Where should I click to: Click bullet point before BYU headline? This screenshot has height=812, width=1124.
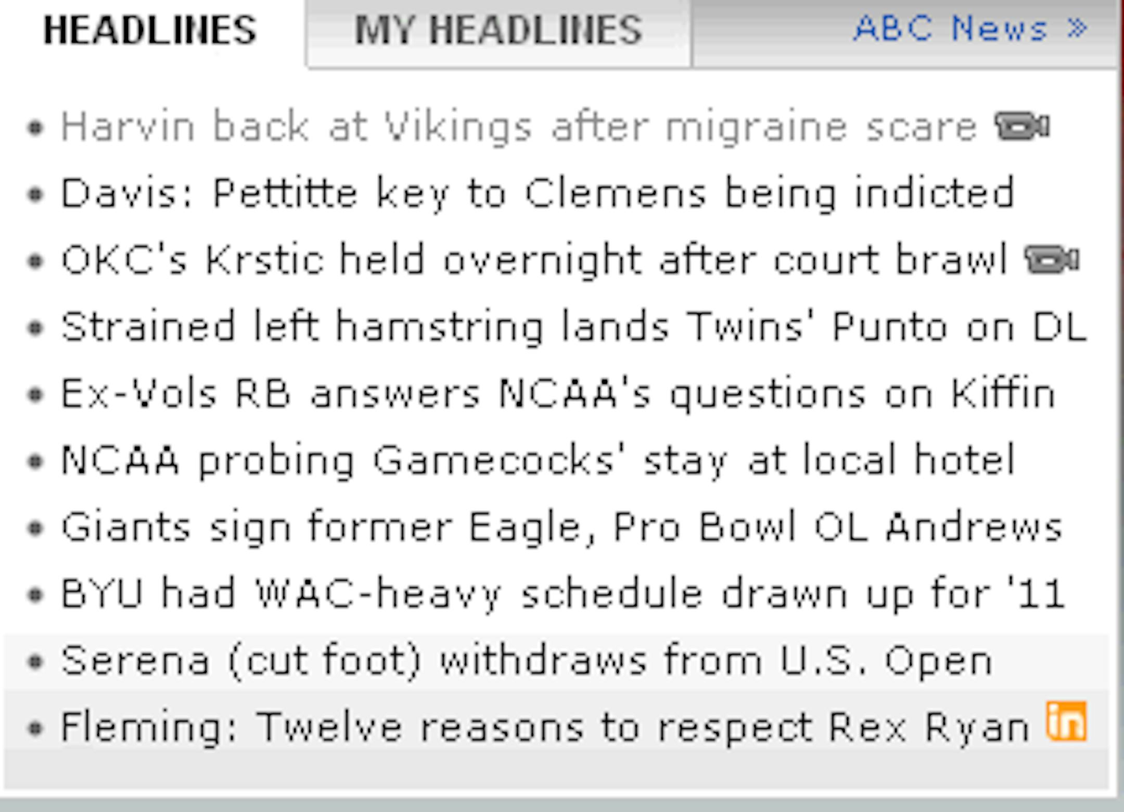tap(35, 595)
